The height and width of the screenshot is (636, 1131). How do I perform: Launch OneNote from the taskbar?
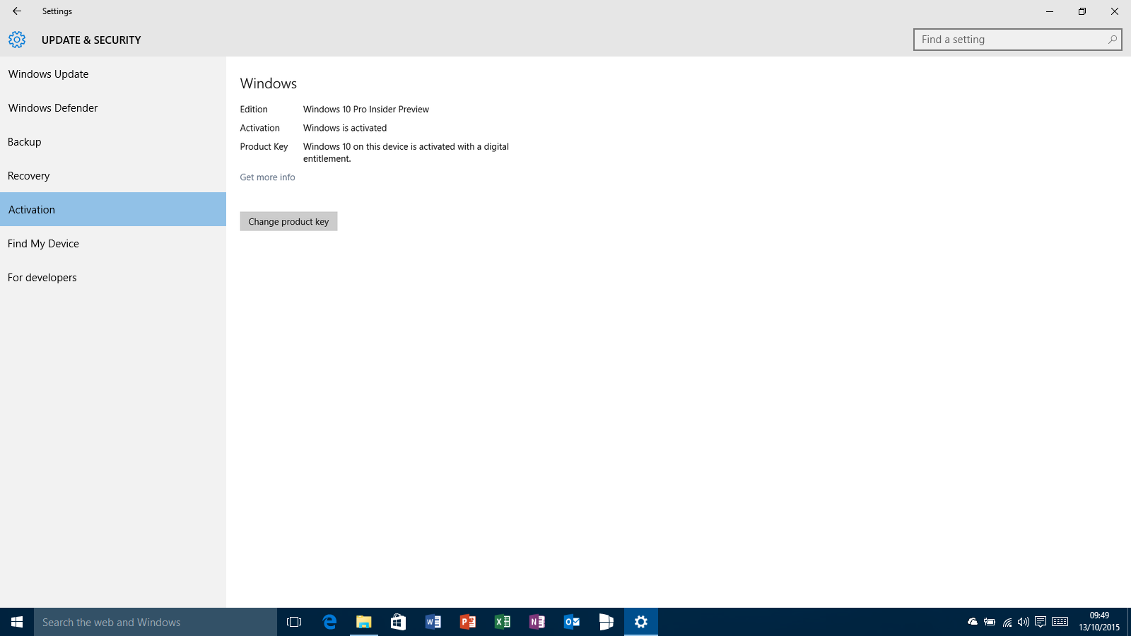pos(537,622)
